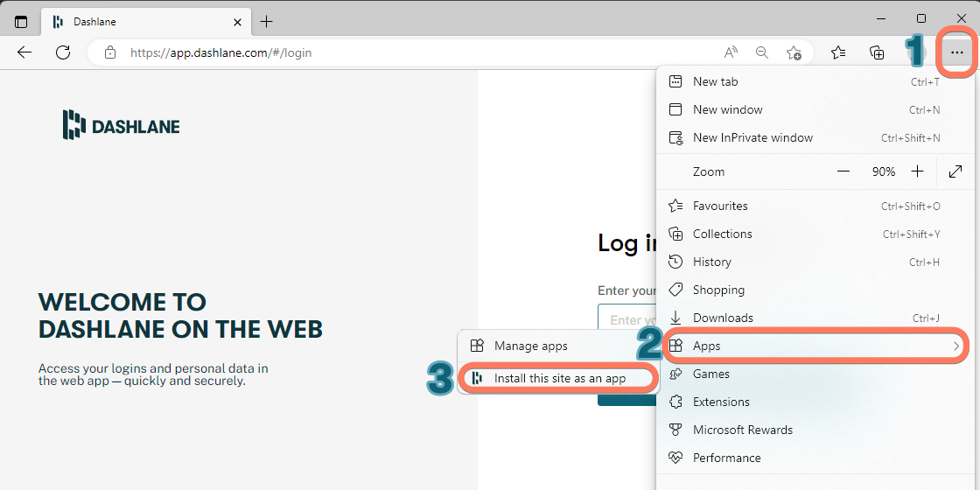Open a new tab with plus button
980x490 pixels.
point(267,22)
